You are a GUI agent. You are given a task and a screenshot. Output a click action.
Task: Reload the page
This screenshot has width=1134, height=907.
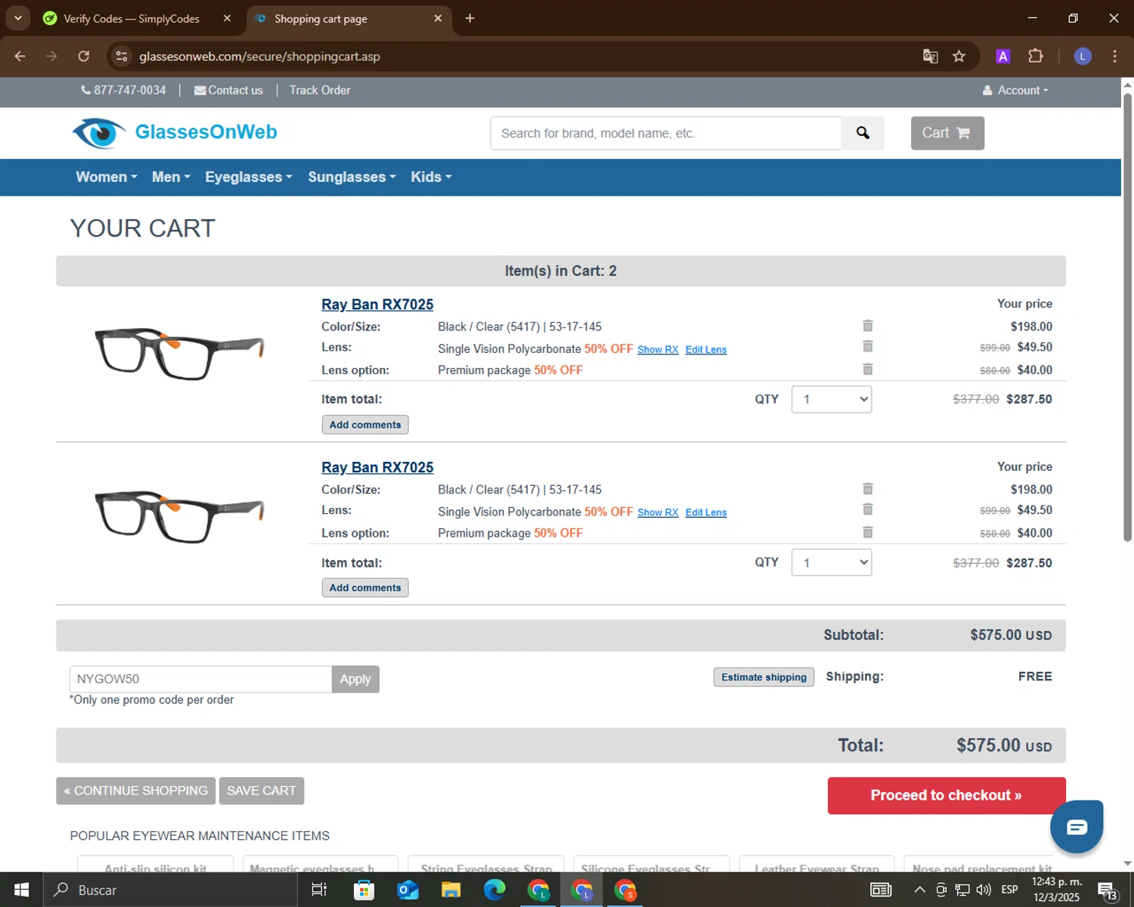pos(84,56)
